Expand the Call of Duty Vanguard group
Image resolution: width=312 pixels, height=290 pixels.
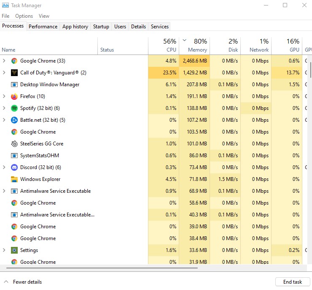tap(4, 72)
